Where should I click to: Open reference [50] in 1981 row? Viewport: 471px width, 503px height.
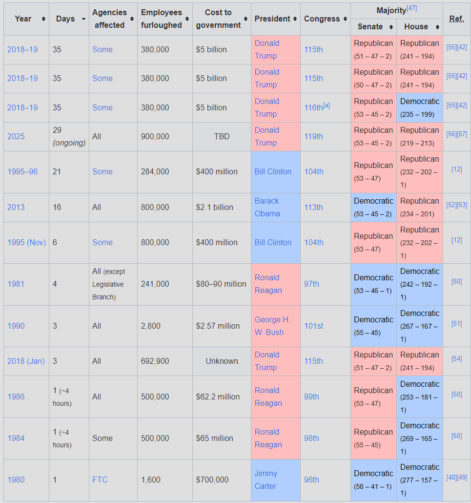(x=456, y=282)
